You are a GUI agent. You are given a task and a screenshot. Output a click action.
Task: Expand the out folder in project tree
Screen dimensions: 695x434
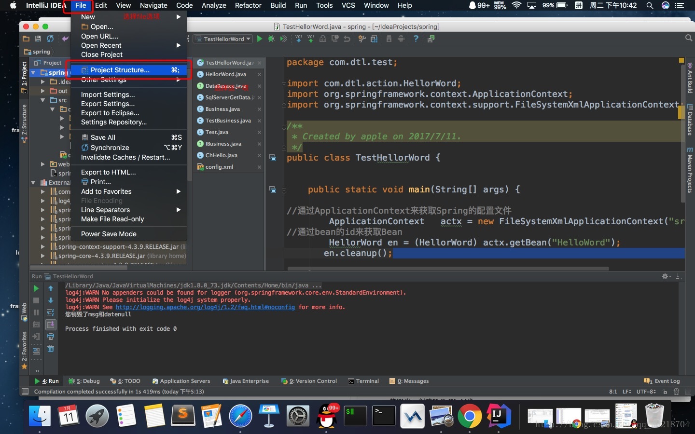tap(43, 91)
